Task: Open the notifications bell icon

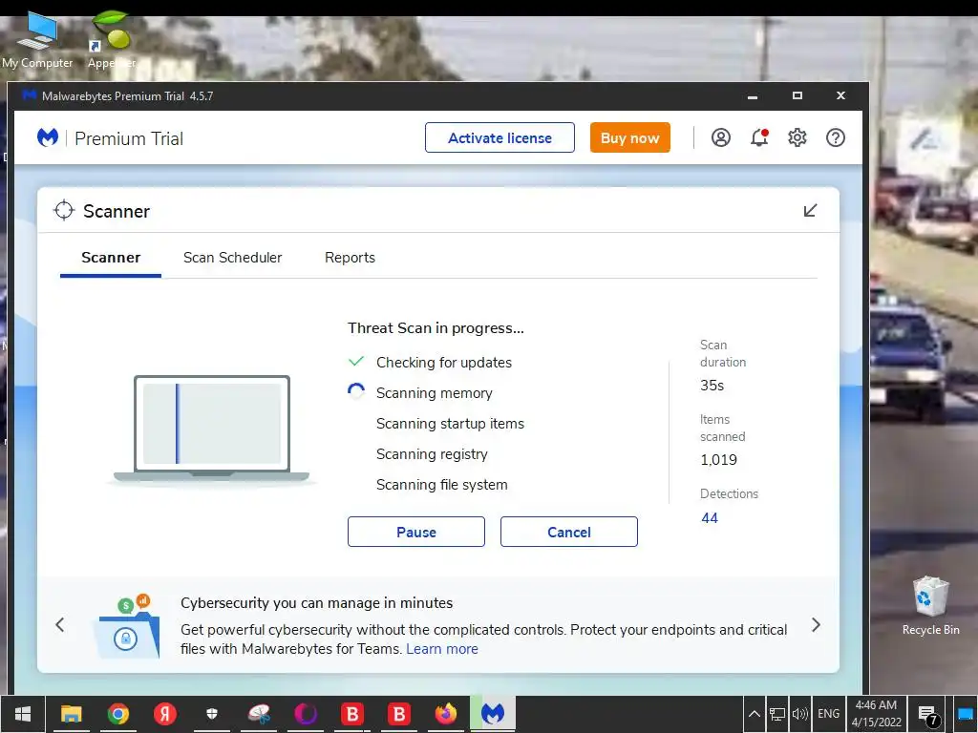Action: coord(759,137)
